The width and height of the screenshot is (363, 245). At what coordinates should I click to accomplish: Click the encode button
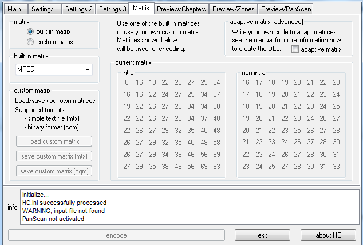[117, 235]
